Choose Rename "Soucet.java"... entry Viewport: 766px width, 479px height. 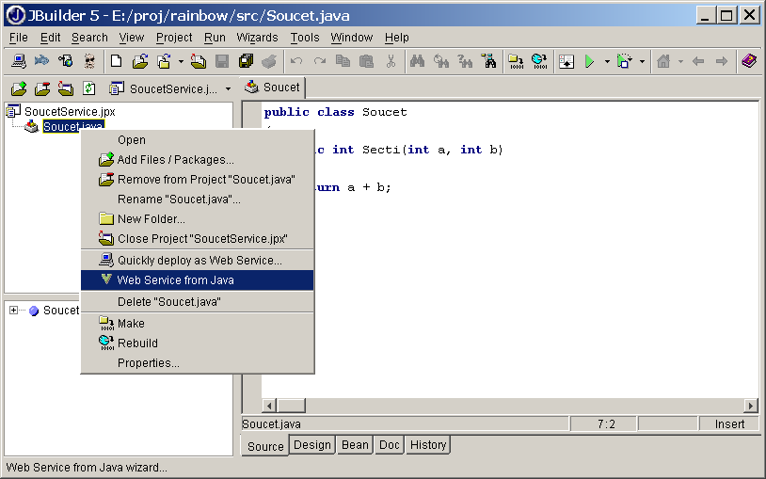(198, 200)
